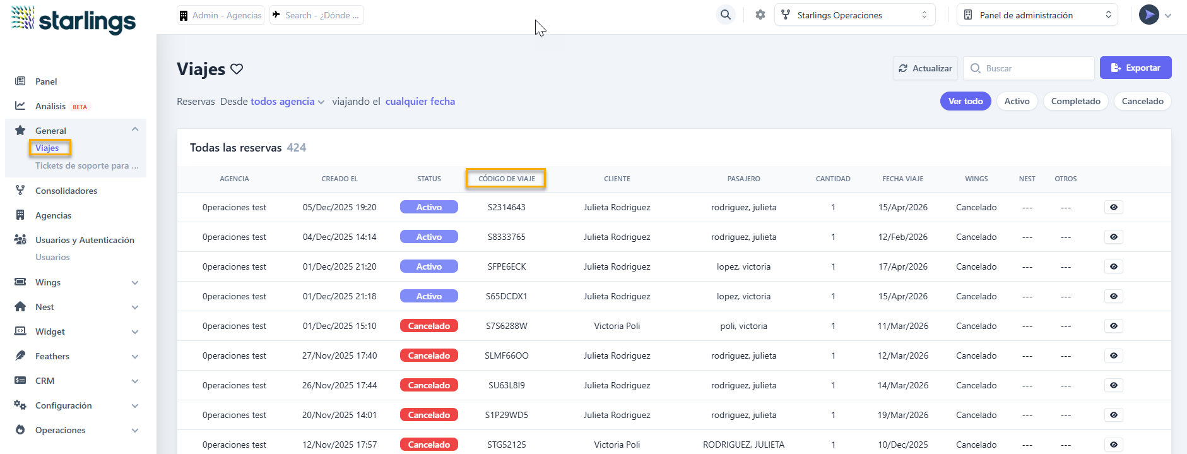1187x454 pixels.
Task: View details of trip S2314643
Action: [1113, 207]
